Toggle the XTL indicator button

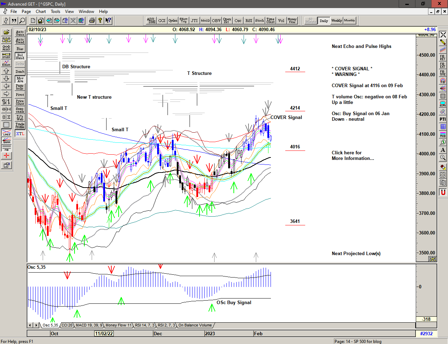[20, 134]
